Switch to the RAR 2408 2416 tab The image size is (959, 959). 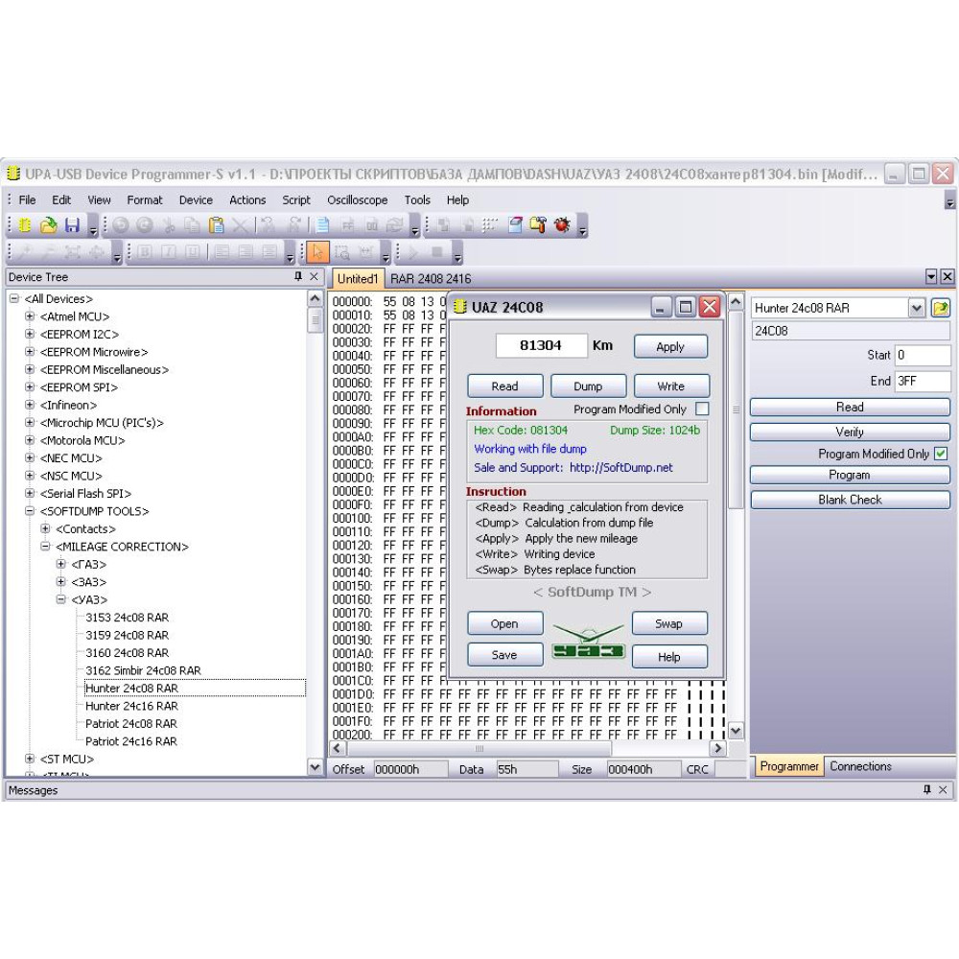[x=431, y=279]
